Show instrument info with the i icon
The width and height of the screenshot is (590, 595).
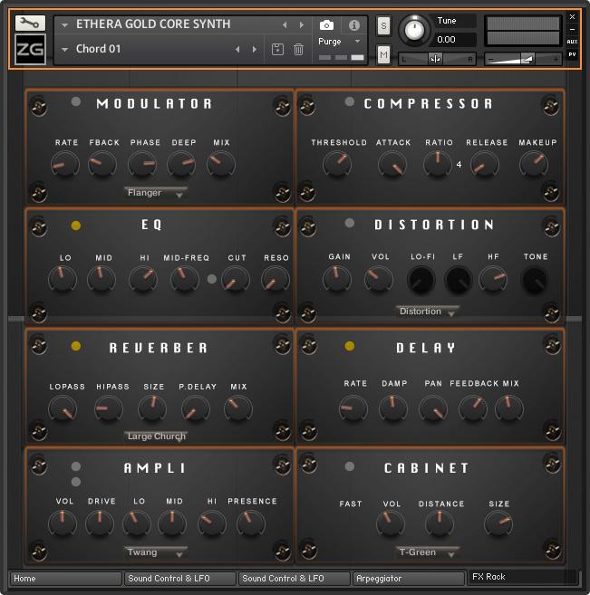coord(353,25)
